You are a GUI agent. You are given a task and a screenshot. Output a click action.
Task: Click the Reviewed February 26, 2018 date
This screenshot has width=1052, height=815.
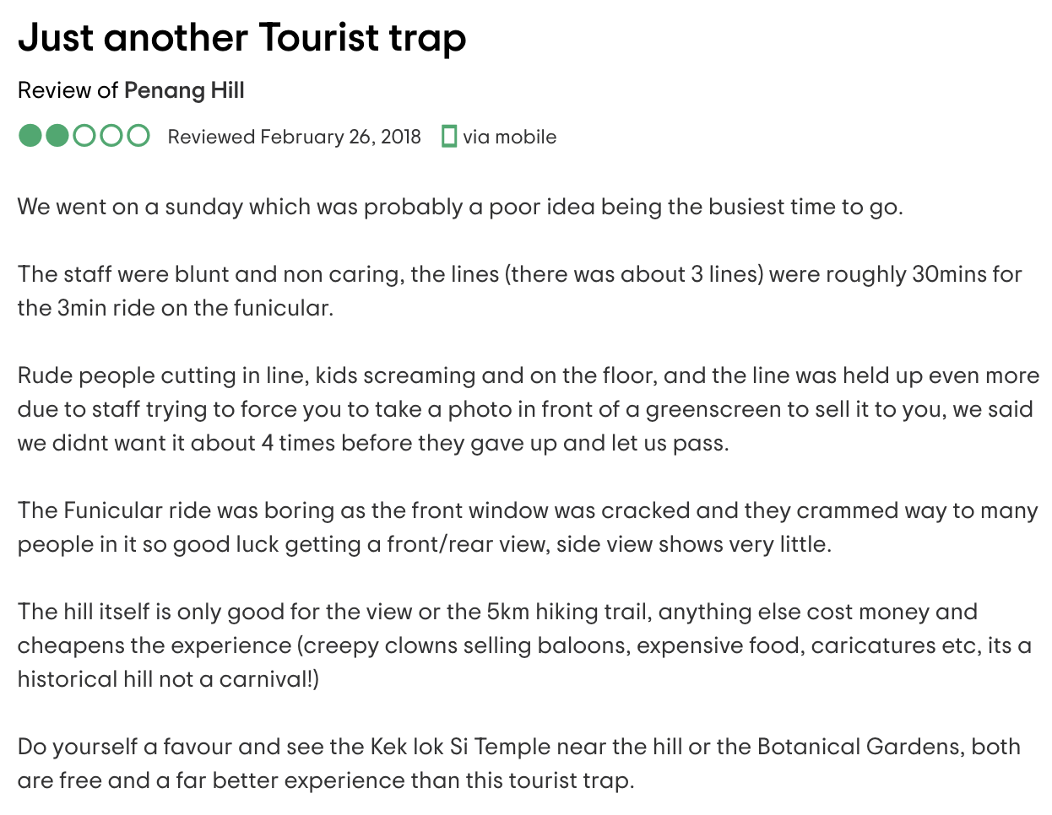[x=294, y=137]
